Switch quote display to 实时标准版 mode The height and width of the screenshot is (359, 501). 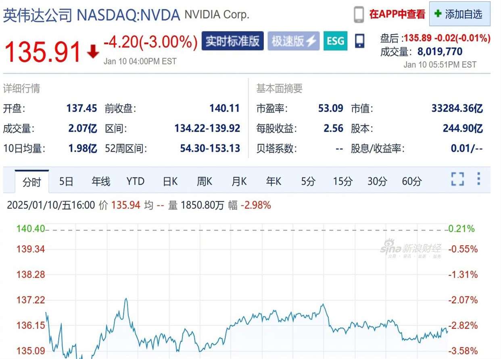pyautogui.click(x=232, y=40)
